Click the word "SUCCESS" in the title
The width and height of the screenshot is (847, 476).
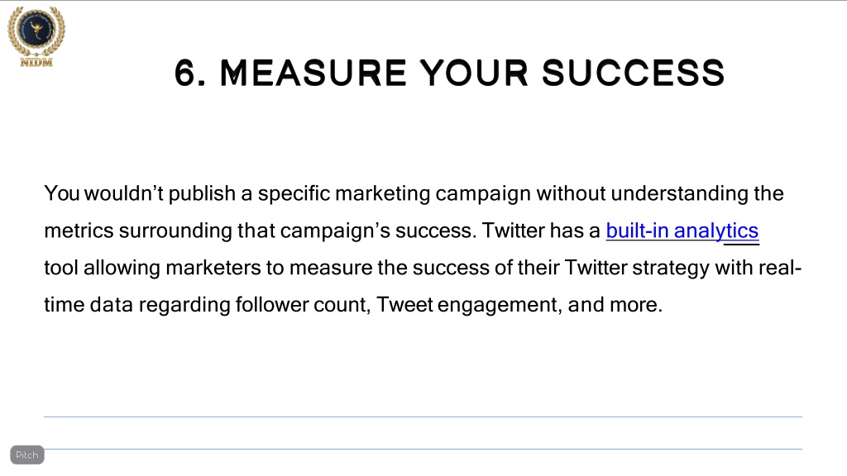(633, 73)
